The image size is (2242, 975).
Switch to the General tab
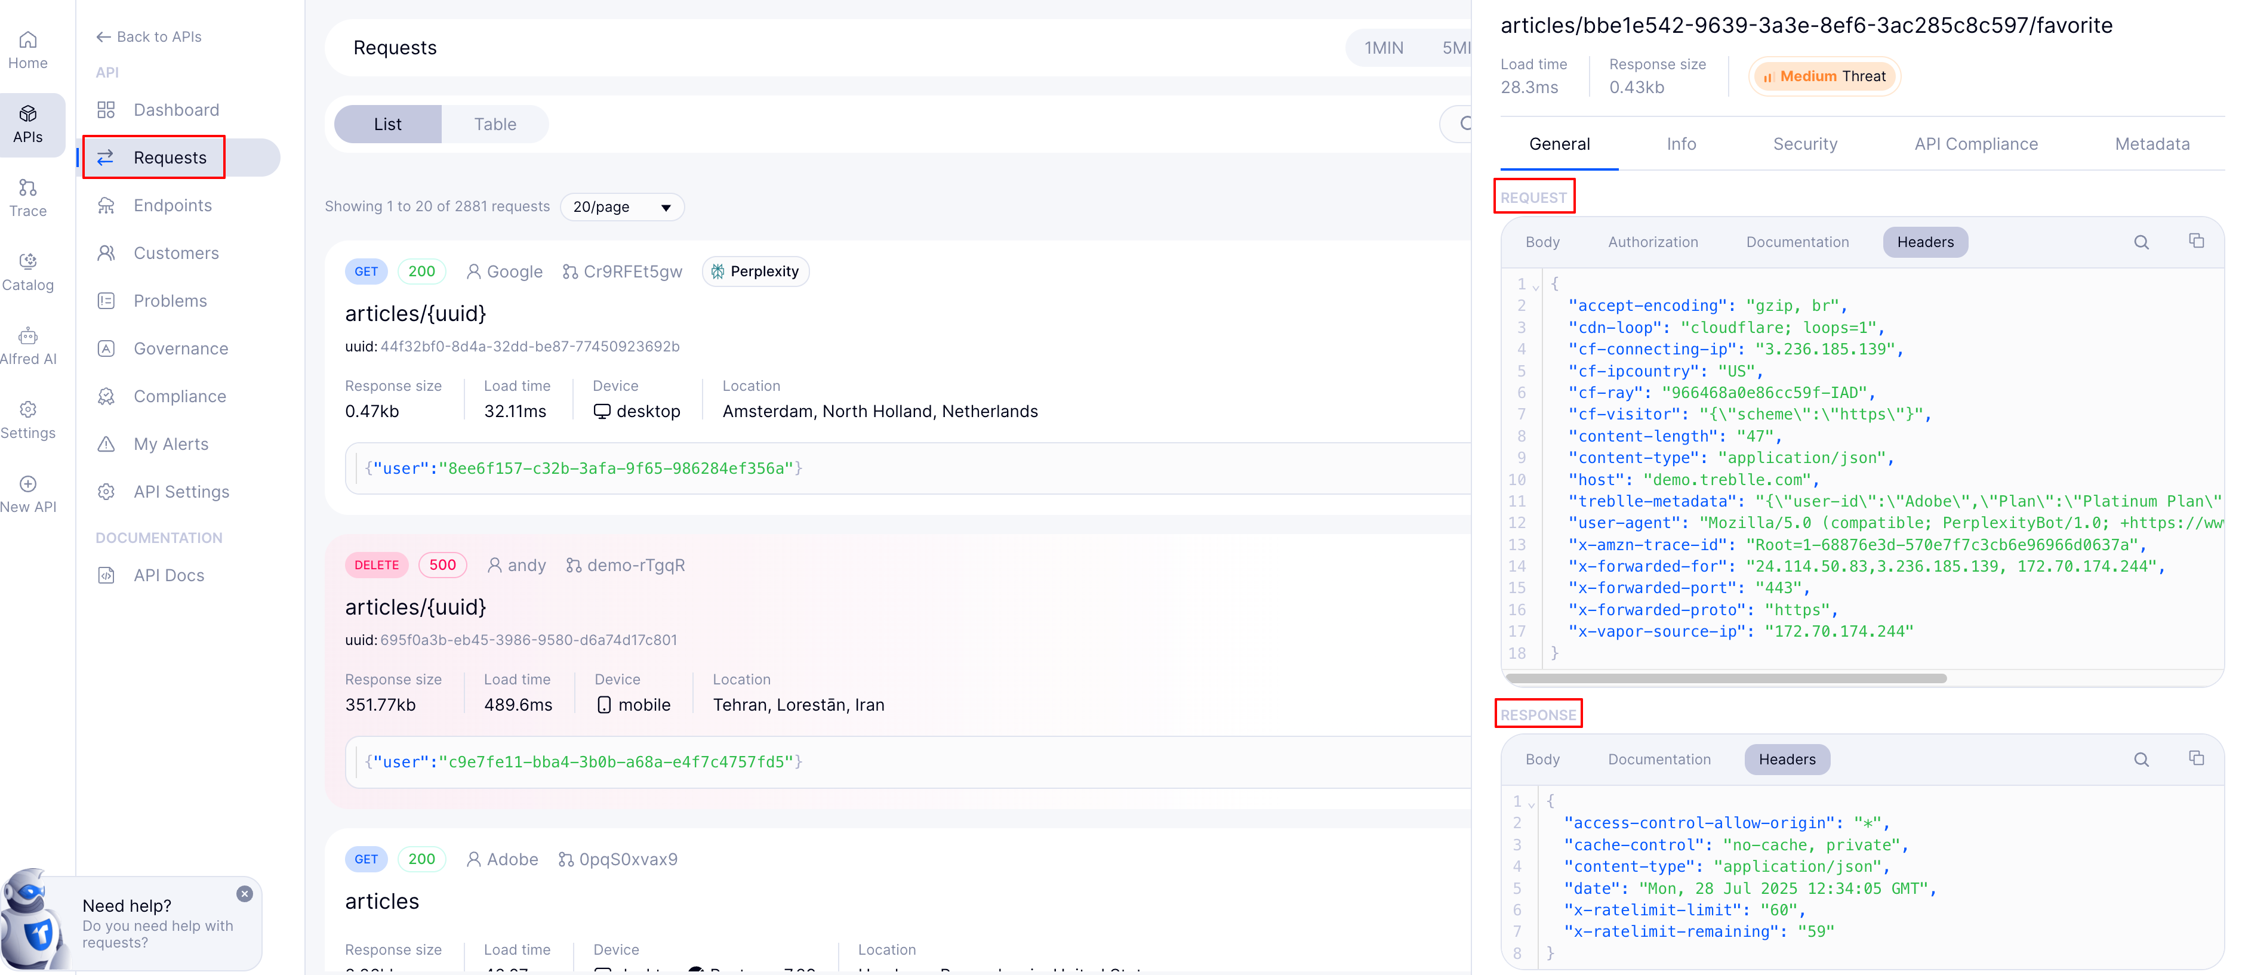point(1559,144)
